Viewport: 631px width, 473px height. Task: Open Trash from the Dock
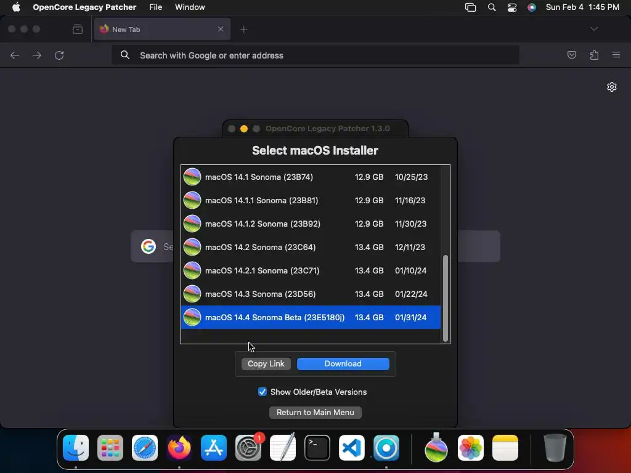555,448
